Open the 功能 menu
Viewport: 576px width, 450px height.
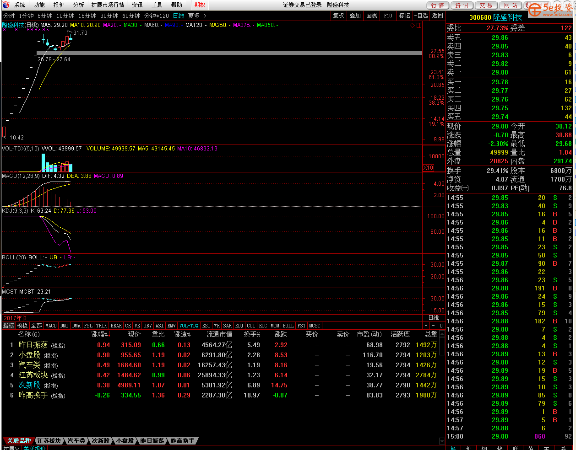(39, 5)
